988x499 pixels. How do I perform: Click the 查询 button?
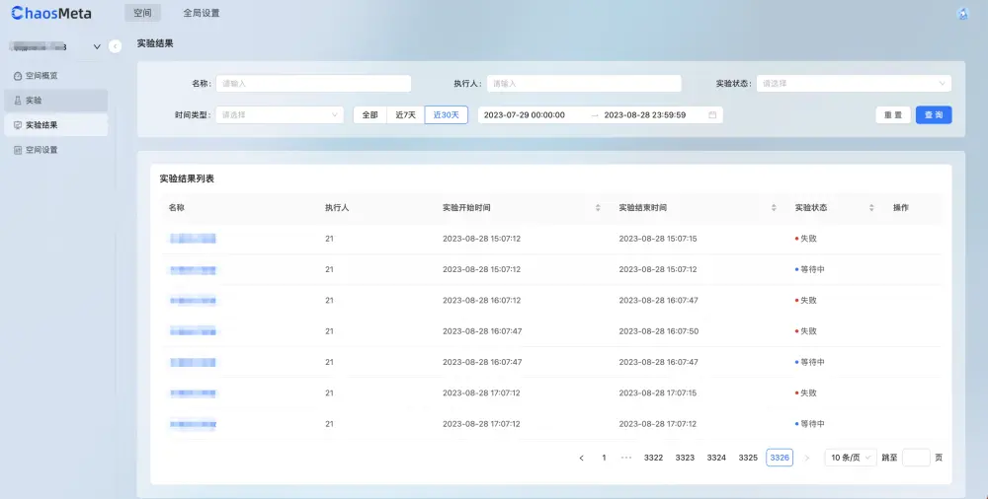pyautogui.click(x=934, y=115)
